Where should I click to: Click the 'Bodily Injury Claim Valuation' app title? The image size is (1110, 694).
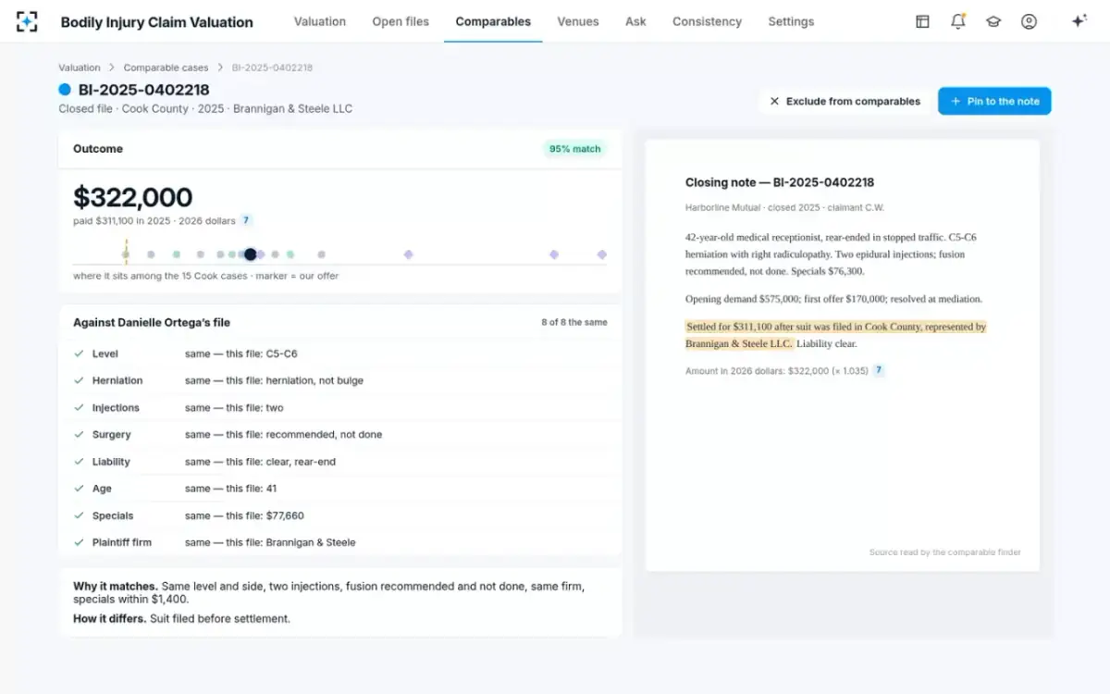tap(156, 21)
